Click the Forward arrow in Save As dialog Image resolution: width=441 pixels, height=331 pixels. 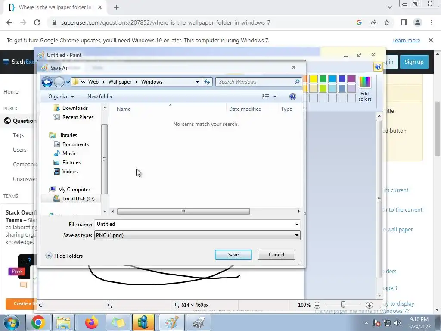point(59,82)
